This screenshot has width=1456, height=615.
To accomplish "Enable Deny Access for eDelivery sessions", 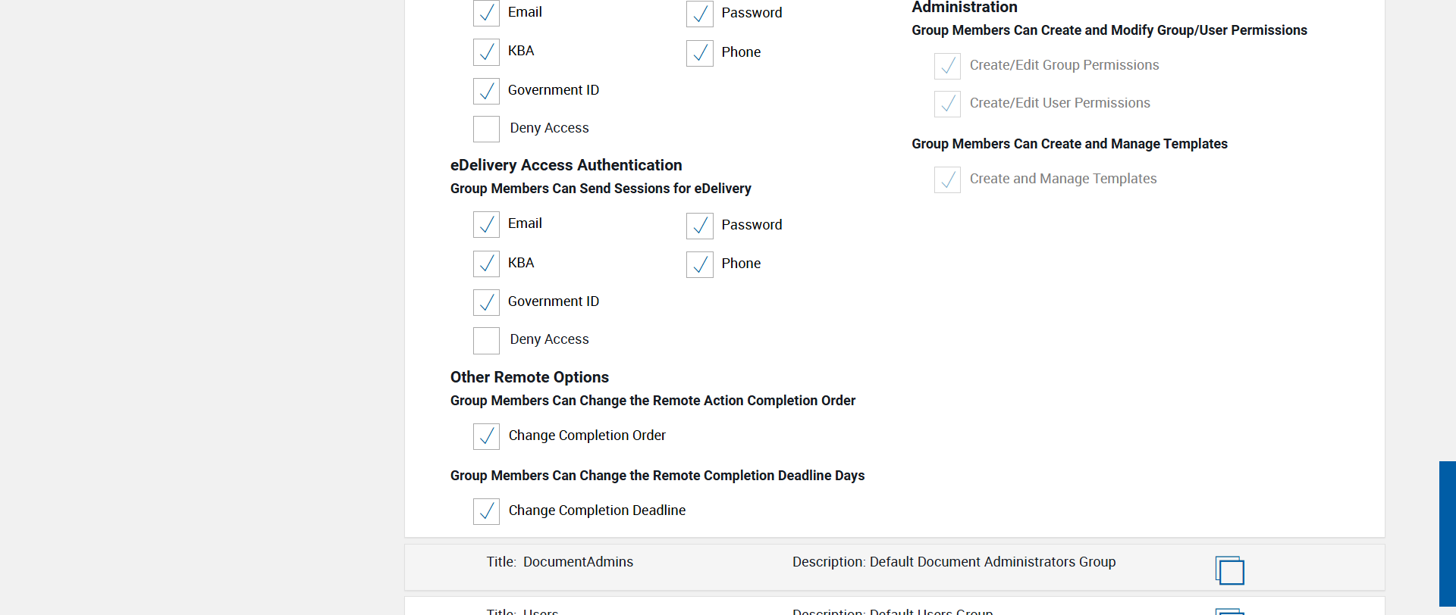I will [x=486, y=340].
